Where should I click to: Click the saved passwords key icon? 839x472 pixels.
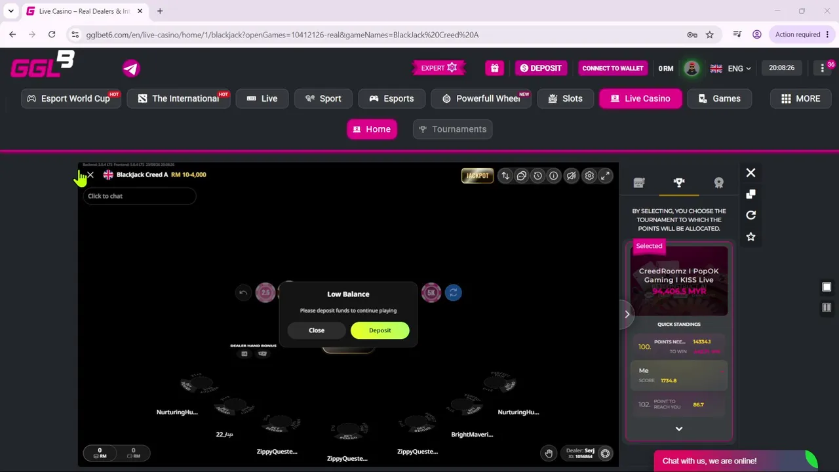pyautogui.click(x=692, y=35)
